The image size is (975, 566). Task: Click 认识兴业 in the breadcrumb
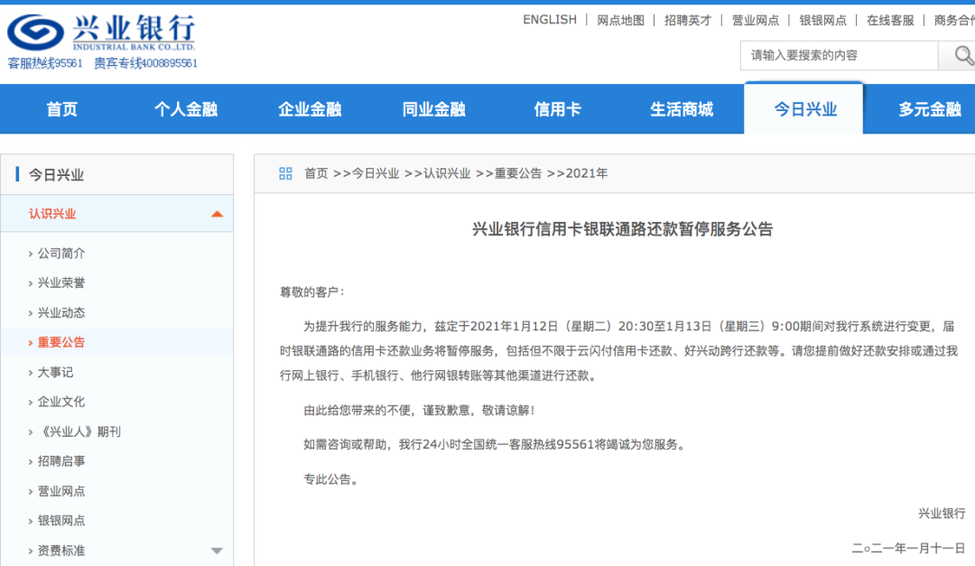coord(447,173)
